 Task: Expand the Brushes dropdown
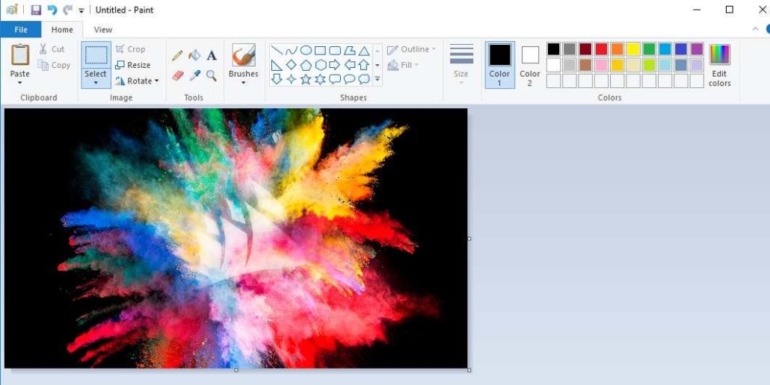click(x=244, y=82)
